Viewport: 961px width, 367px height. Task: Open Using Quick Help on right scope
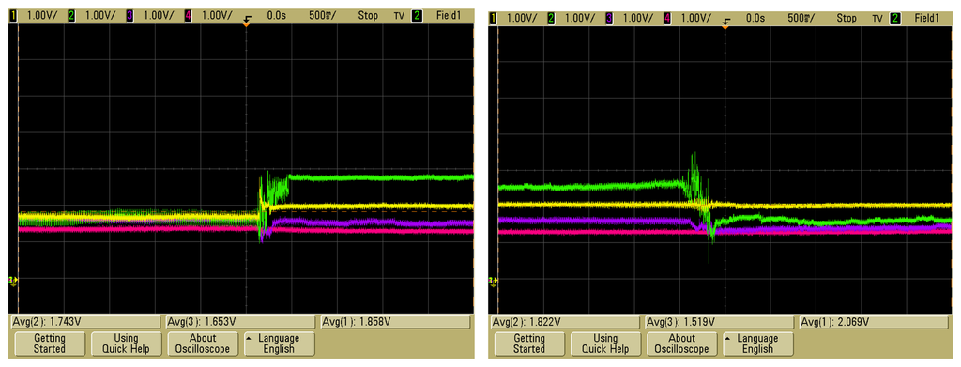coord(605,344)
